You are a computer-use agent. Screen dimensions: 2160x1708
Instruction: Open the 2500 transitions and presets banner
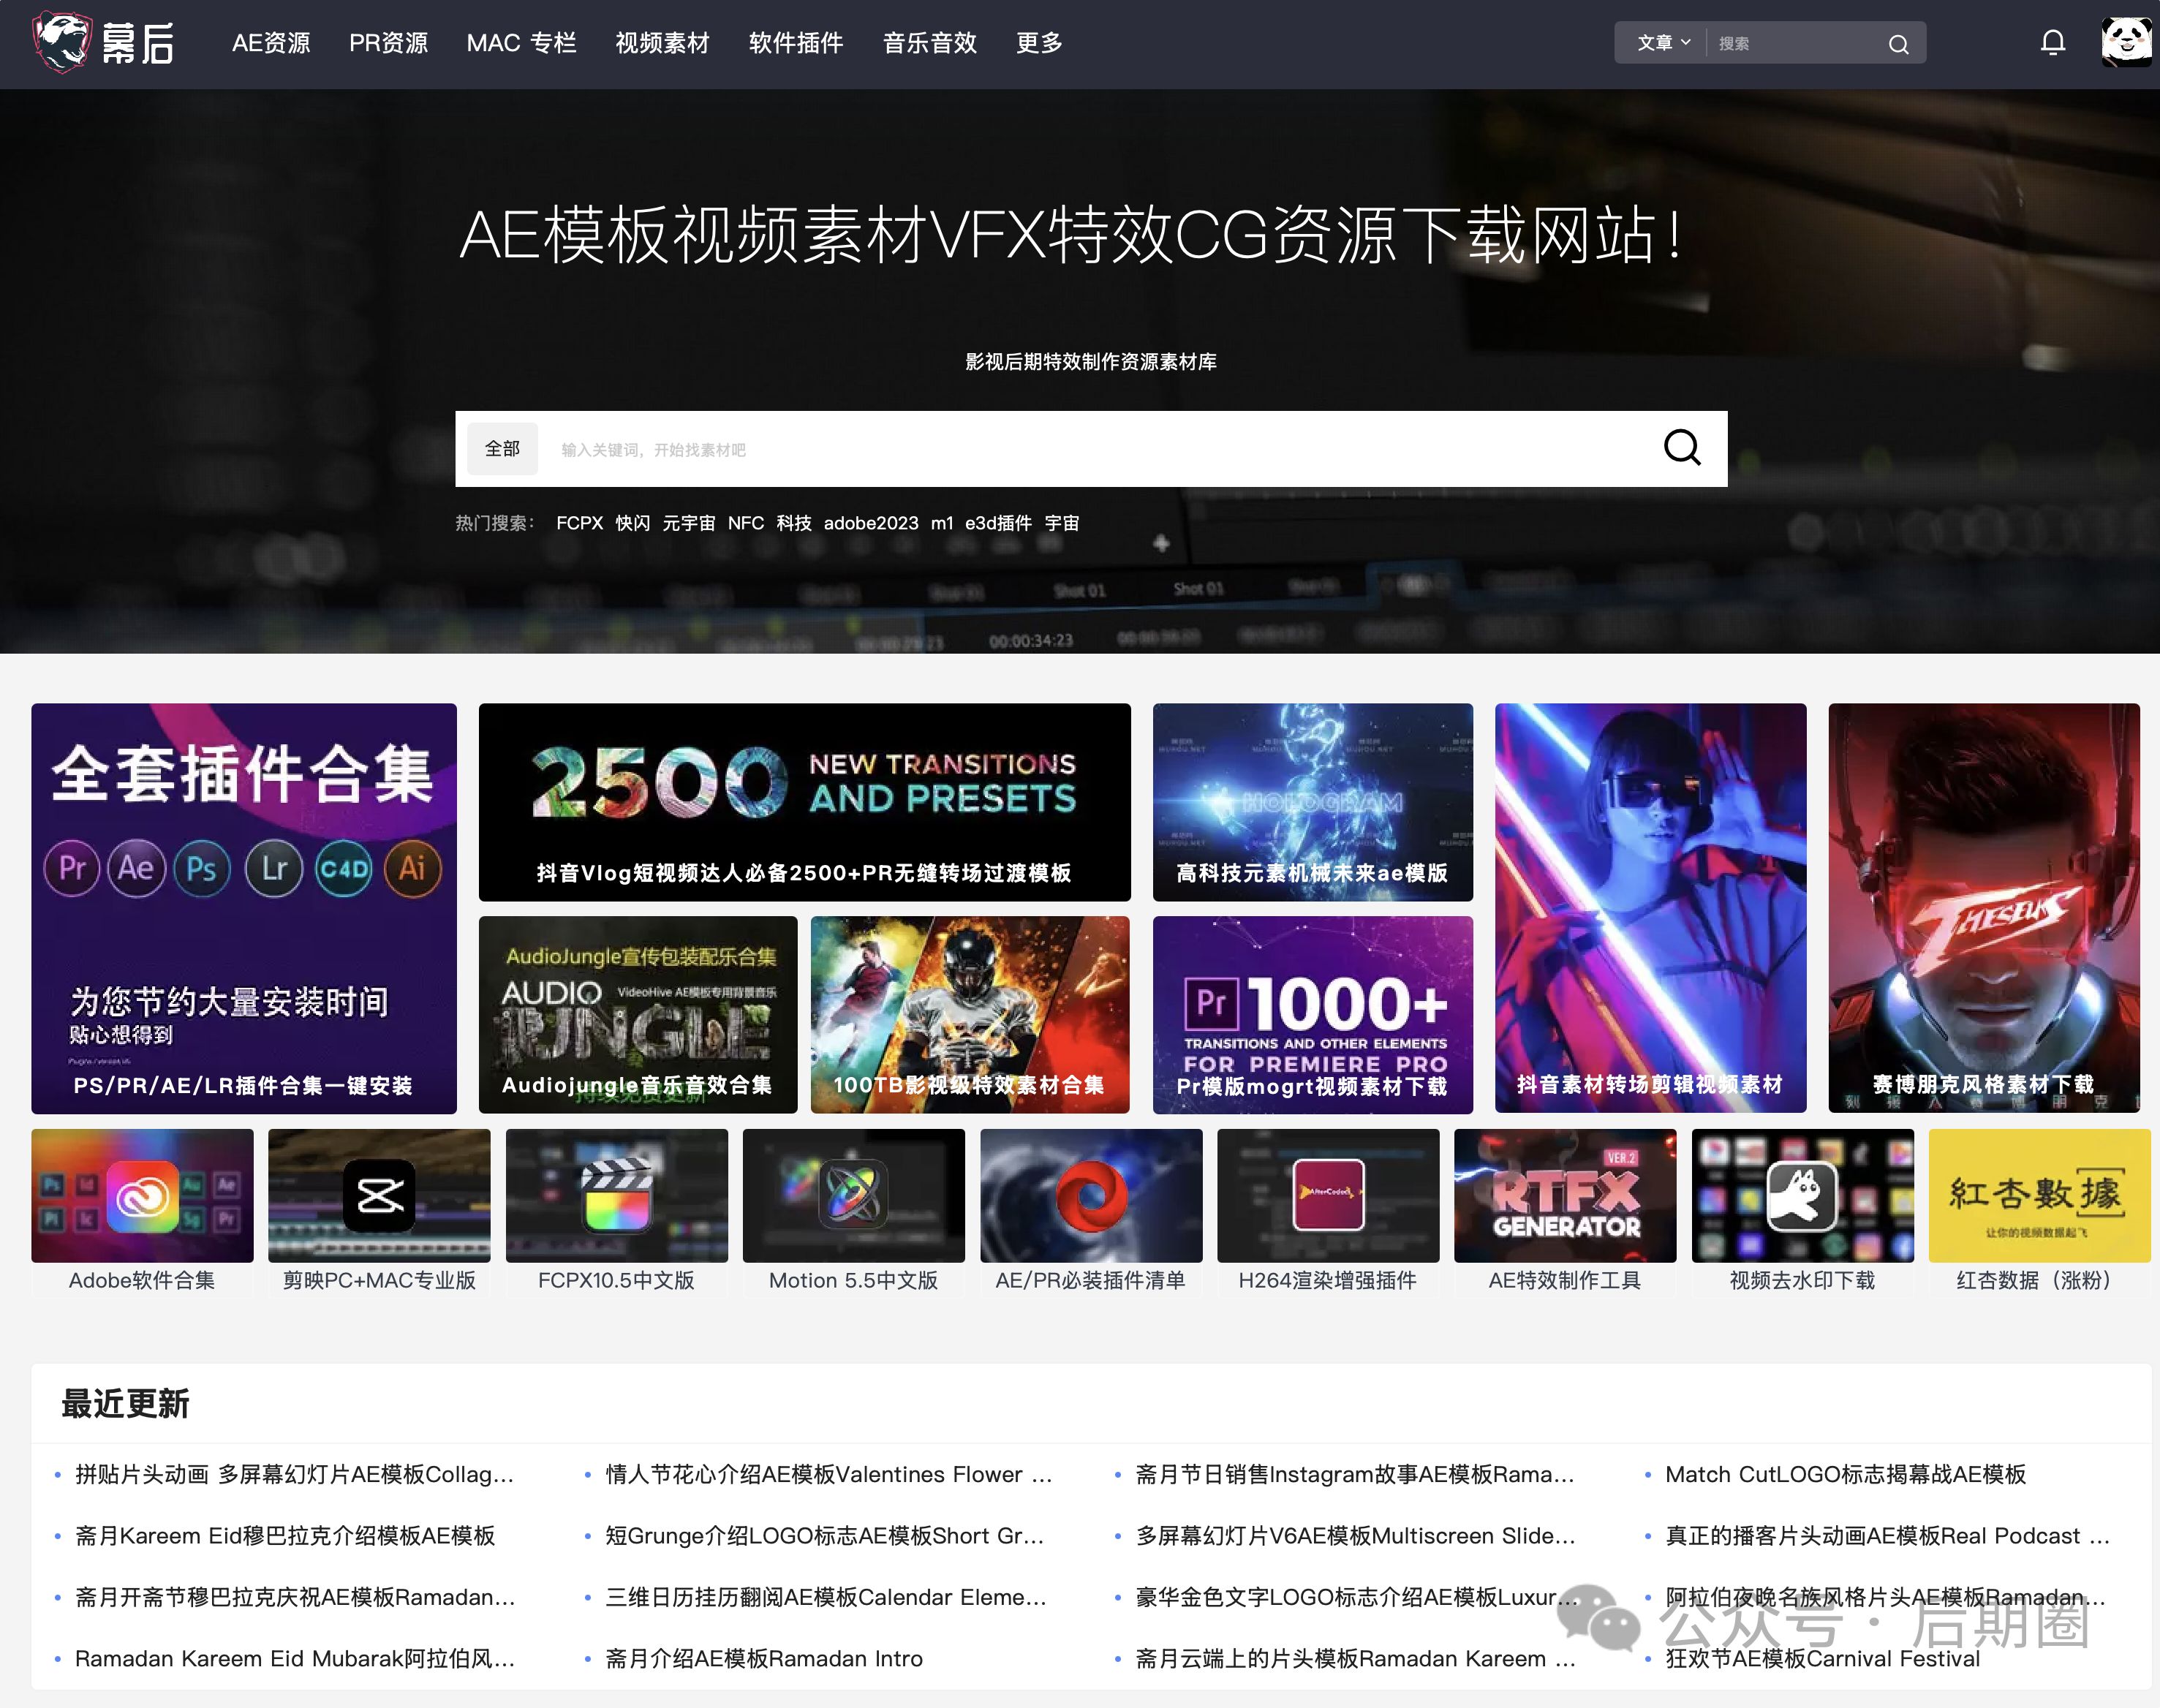click(x=804, y=802)
